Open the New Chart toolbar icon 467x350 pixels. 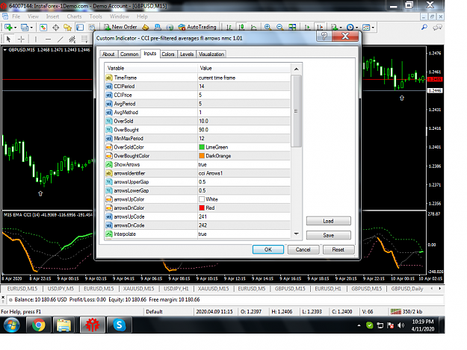tap(8, 28)
